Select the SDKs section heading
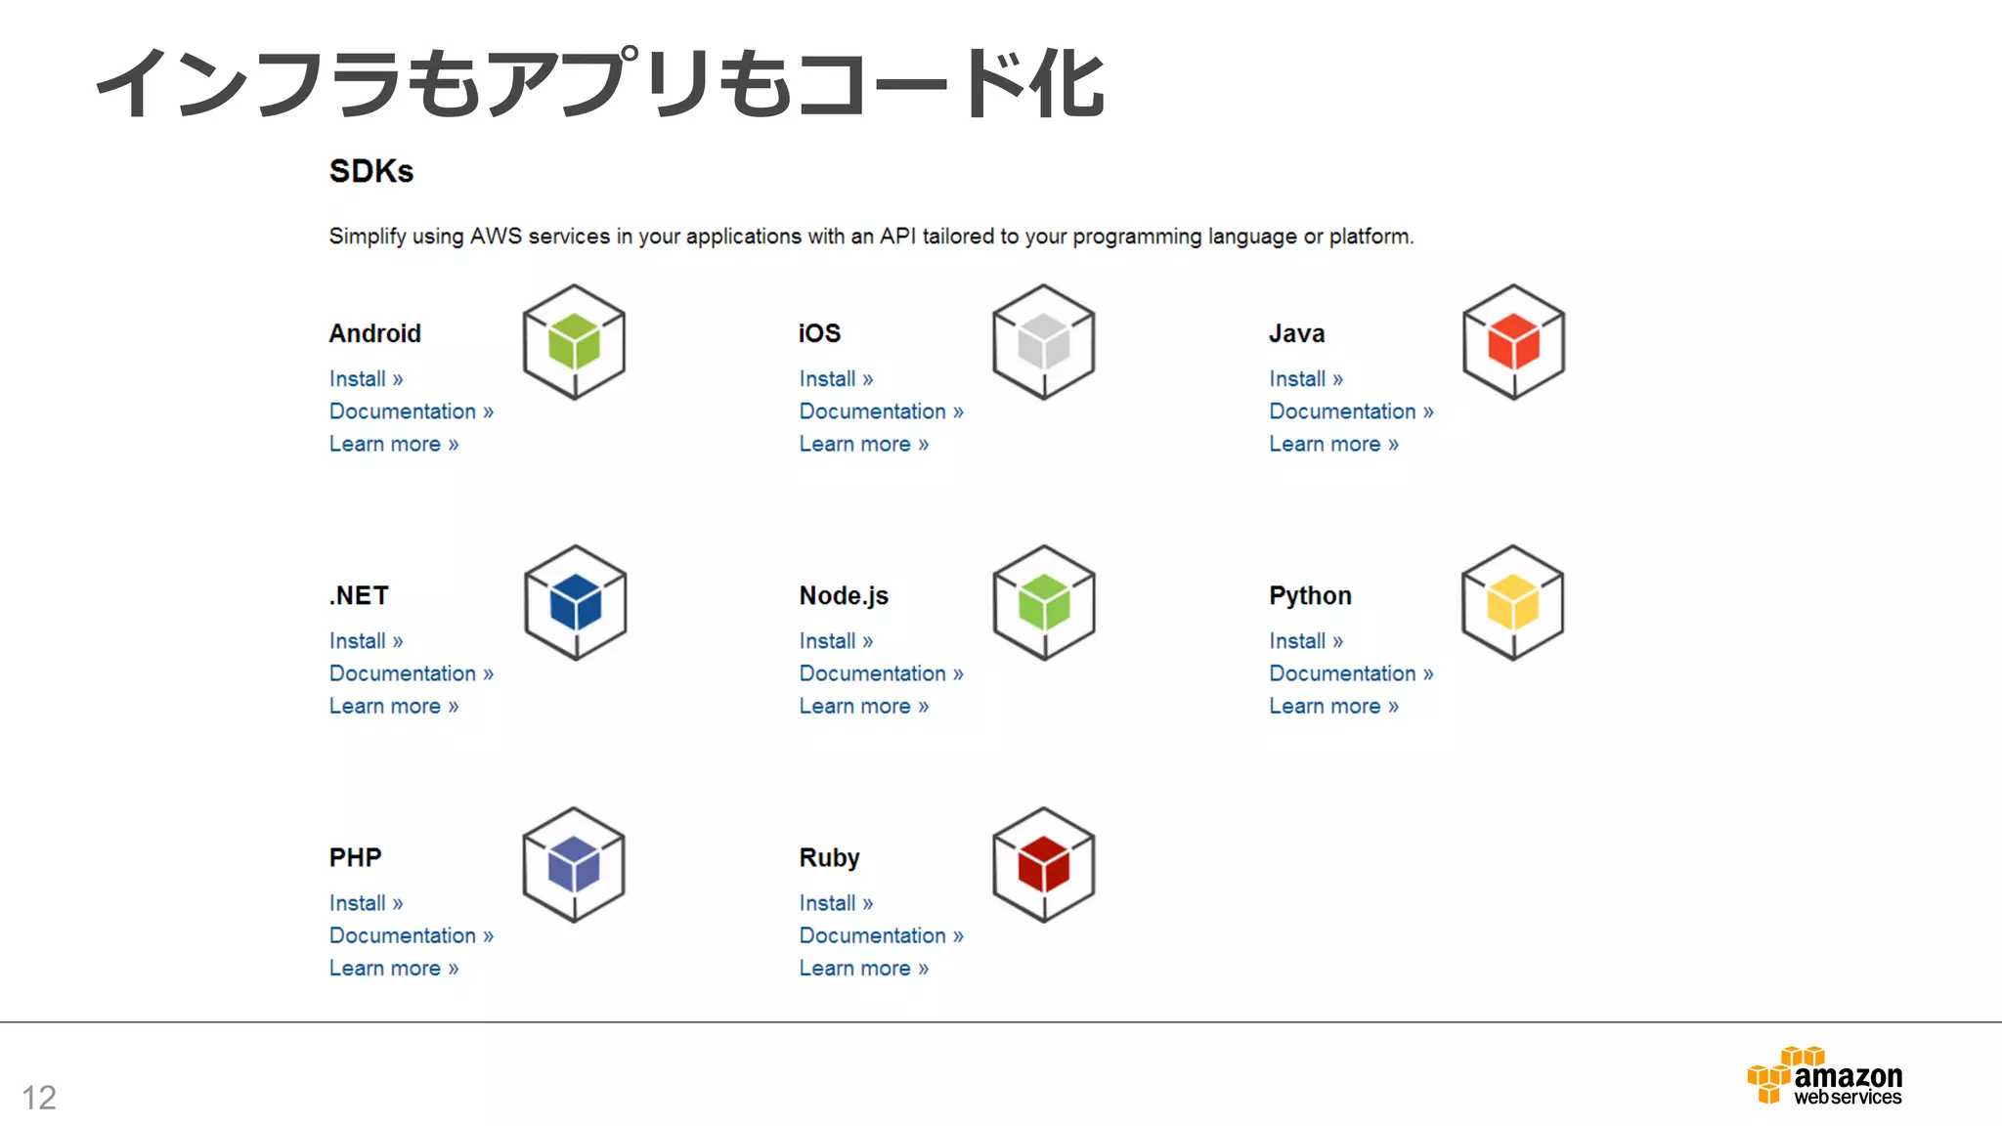Screen dimensions: 2002x1126 click(371, 171)
